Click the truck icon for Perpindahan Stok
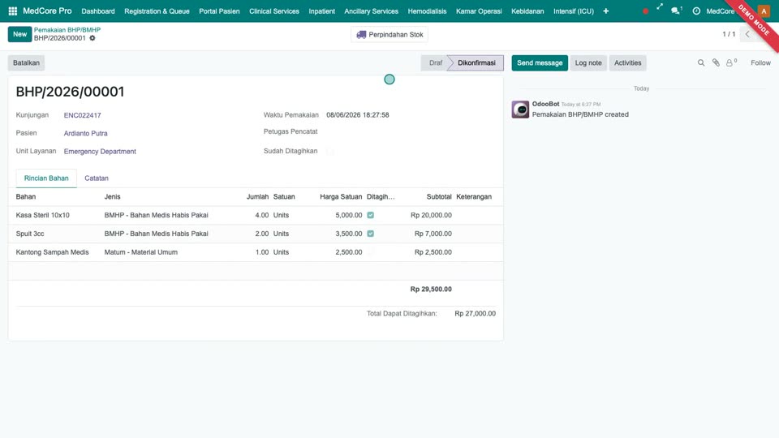This screenshot has height=438, width=779. [x=361, y=35]
